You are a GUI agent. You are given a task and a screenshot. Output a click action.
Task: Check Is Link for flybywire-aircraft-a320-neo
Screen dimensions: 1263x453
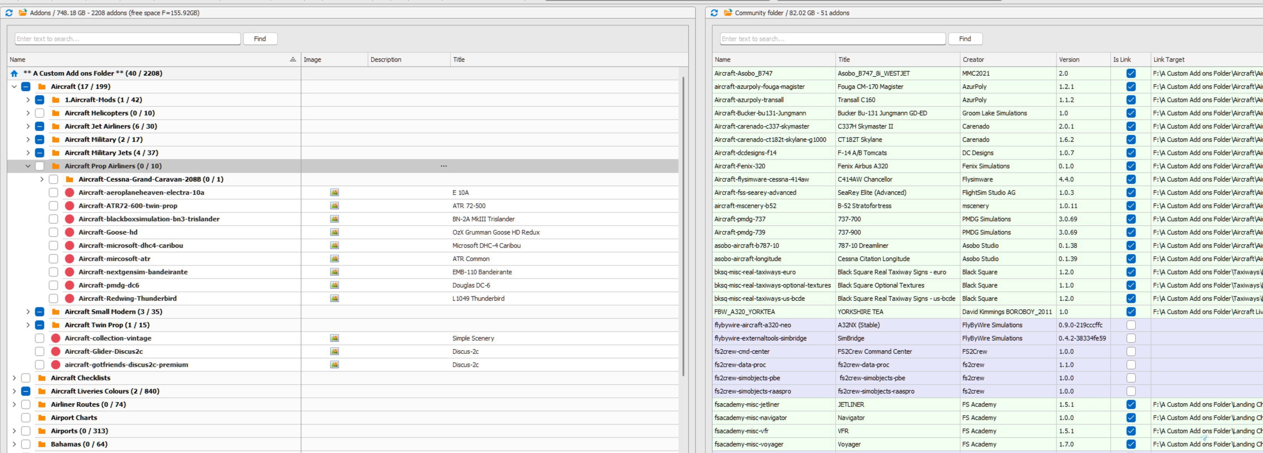coord(1131,325)
